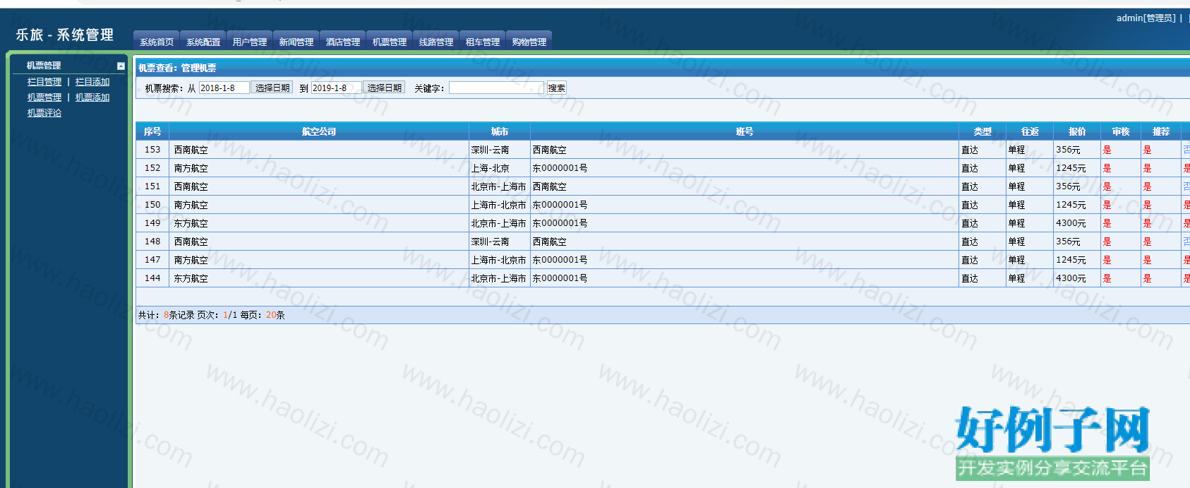Image resolution: width=1190 pixels, height=488 pixels.
Task: Open 栏目添加 link in sidebar
Action: (92, 82)
